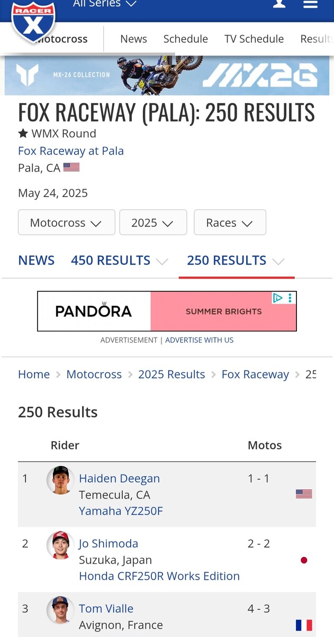Click the AdChoices privacy icon on the ad
Image resolution: width=334 pixels, height=637 pixels.
coord(278,298)
